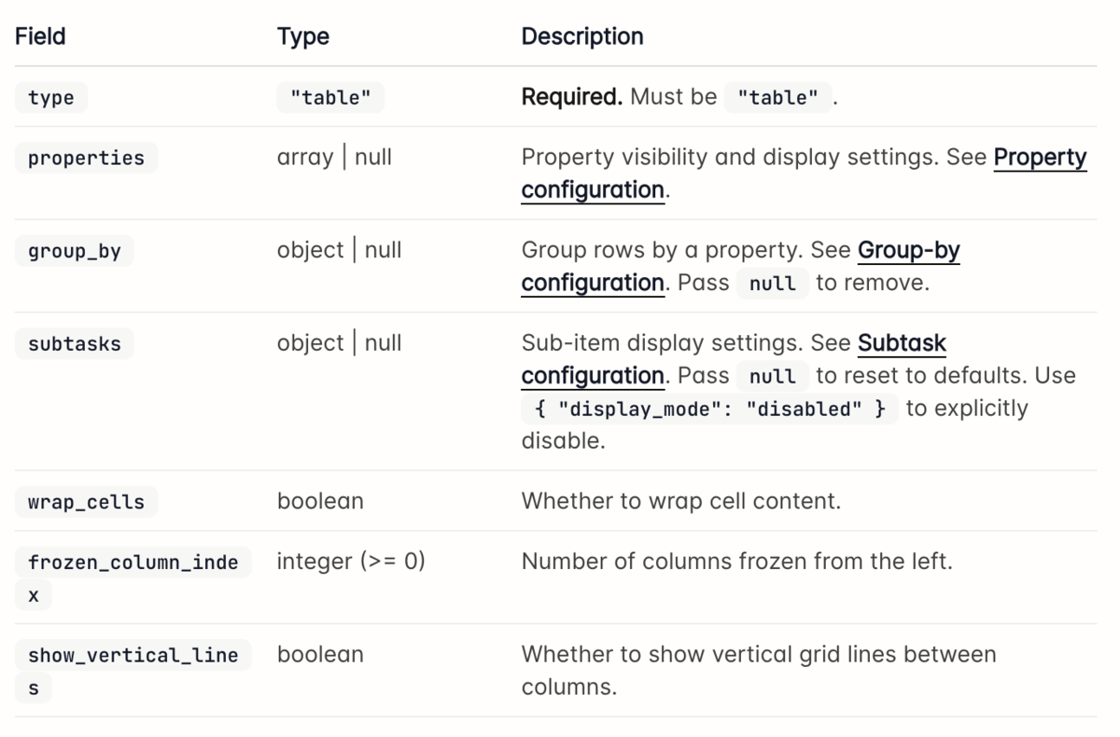
Task: Click the integer (>= 0) type text
Action: pos(351,562)
